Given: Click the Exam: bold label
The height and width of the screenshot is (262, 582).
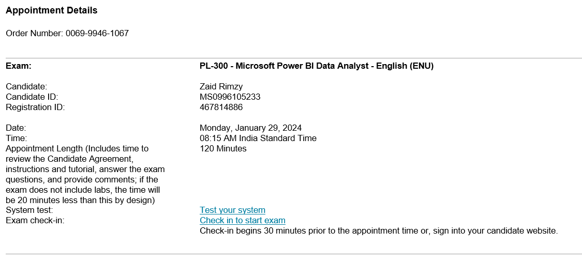Looking at the screenshot, I should [19, 66].
